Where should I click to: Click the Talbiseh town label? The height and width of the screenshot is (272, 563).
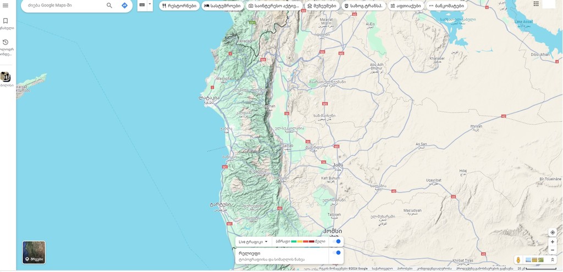click(334, 214)
